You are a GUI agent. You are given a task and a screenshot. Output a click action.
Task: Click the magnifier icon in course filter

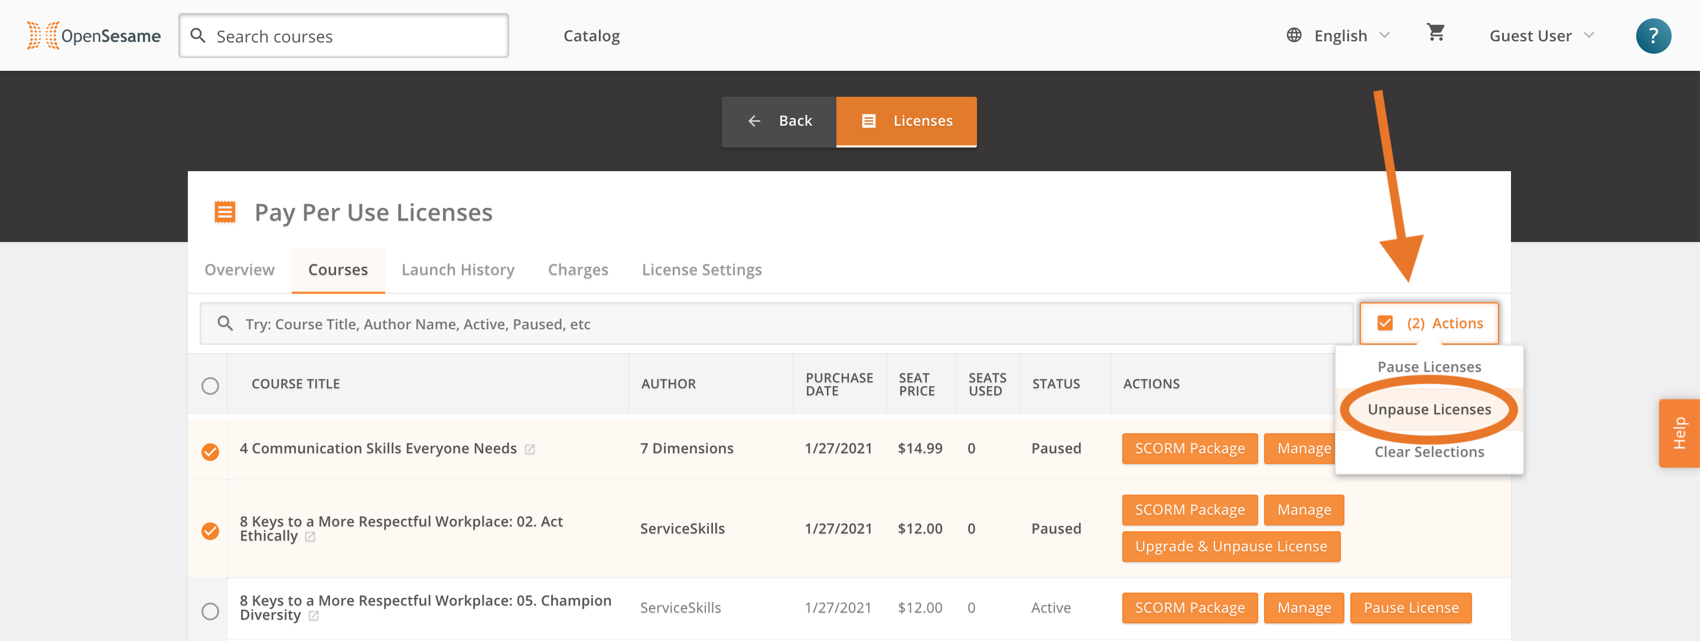[225, 324]
